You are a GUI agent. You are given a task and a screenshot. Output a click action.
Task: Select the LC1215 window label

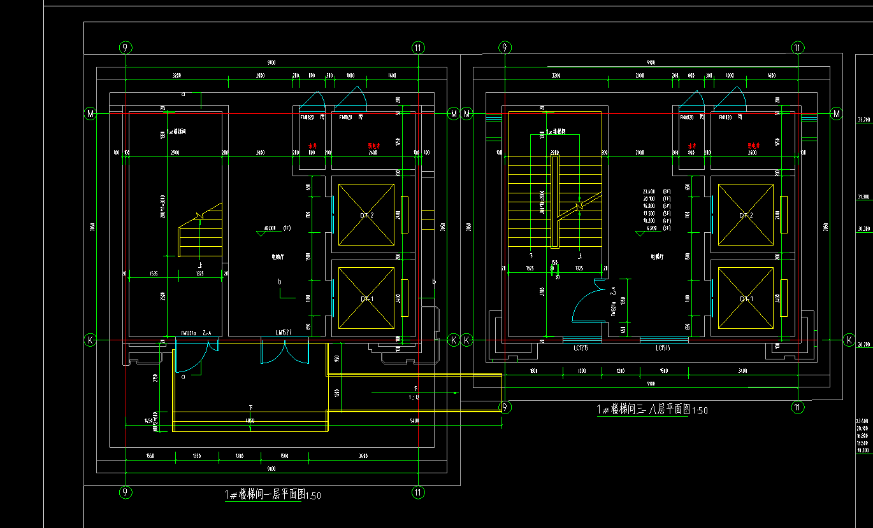click(581, 348)
